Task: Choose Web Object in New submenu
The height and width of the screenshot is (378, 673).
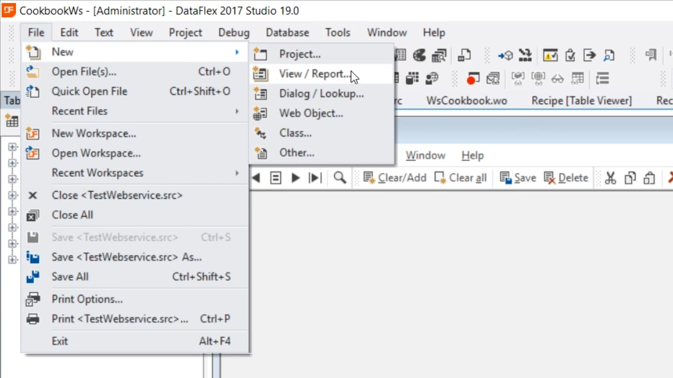Action: (311, 113)
